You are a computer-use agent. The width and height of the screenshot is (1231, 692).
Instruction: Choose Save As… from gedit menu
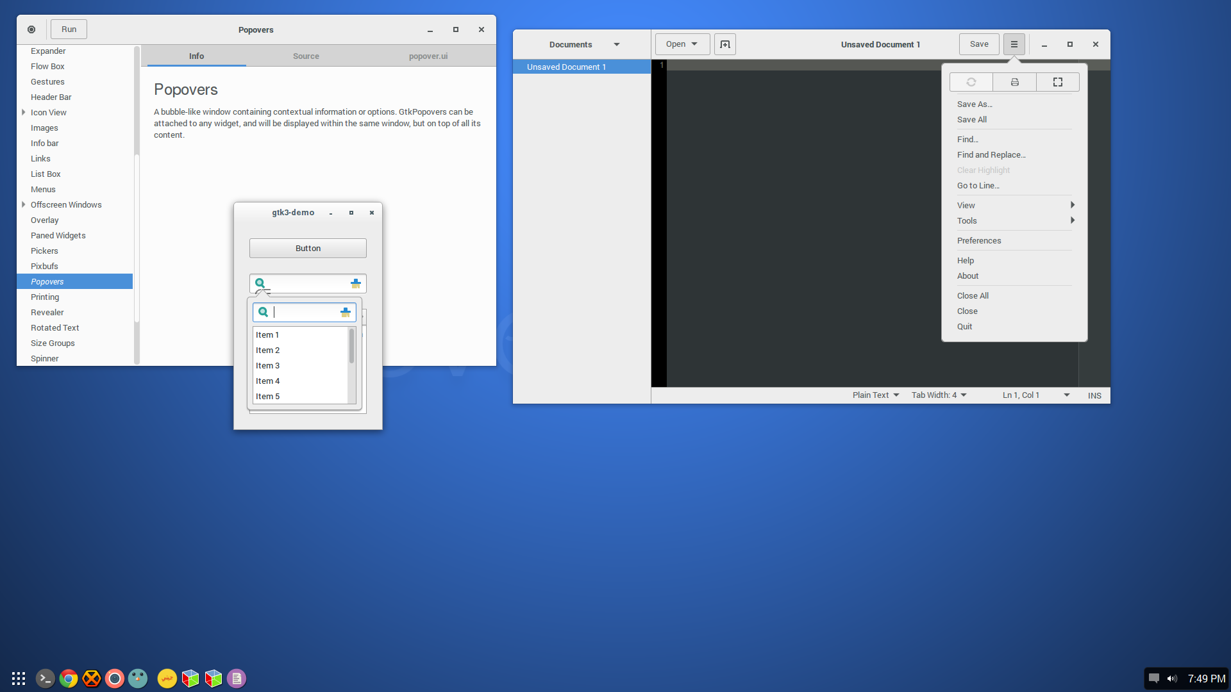pos(1014,104)
